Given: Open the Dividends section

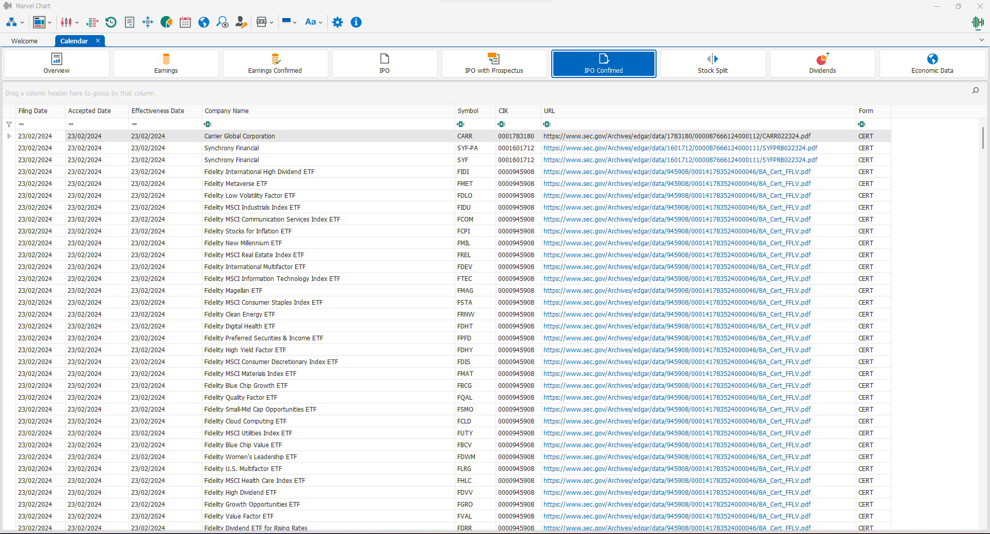Looking at the screenshot, I should coord(822,64).
